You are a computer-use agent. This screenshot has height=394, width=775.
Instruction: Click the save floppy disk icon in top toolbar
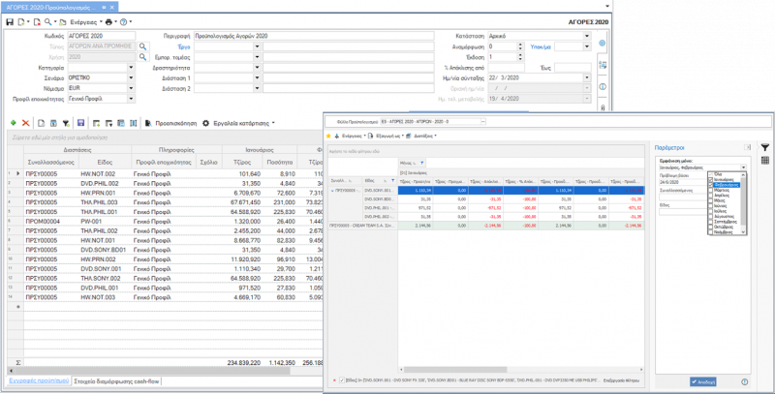10,22
